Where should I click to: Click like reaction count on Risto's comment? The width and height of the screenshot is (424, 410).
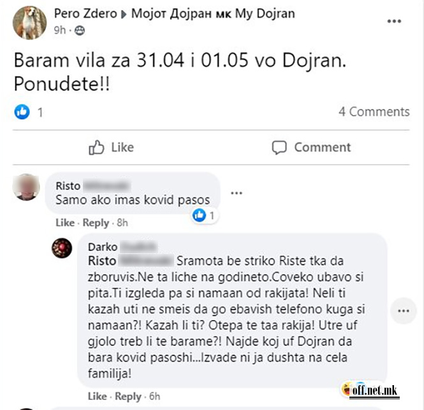coord(205,216)
